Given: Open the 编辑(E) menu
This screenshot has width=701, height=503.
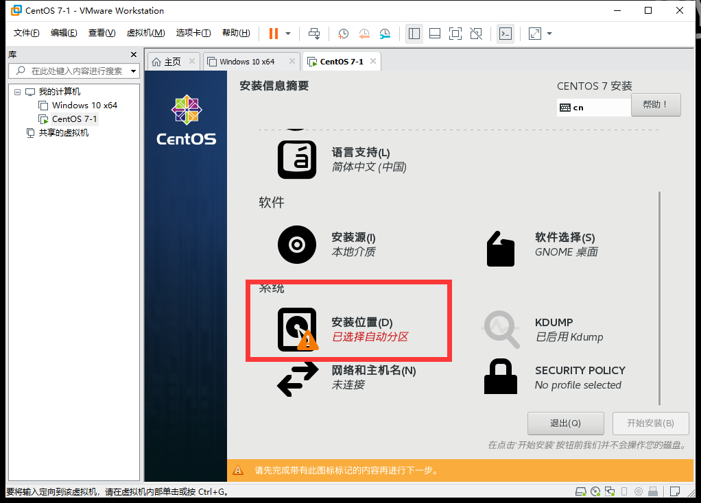Looking at the screenshot, I should coord(64,33).
